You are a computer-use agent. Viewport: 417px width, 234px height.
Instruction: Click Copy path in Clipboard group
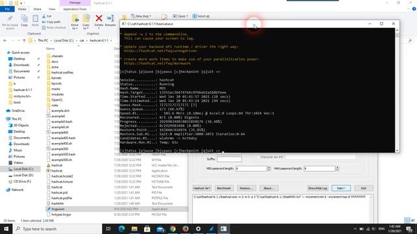[x=51, y=21]
